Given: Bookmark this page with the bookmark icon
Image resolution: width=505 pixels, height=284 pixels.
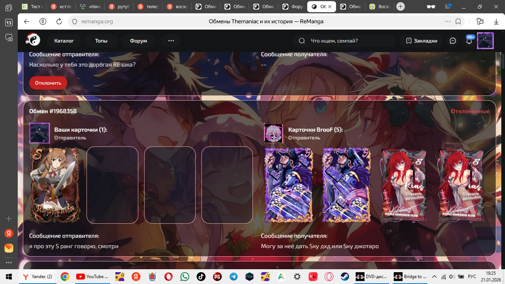Looking at the screenshot, I should point(458,22).
